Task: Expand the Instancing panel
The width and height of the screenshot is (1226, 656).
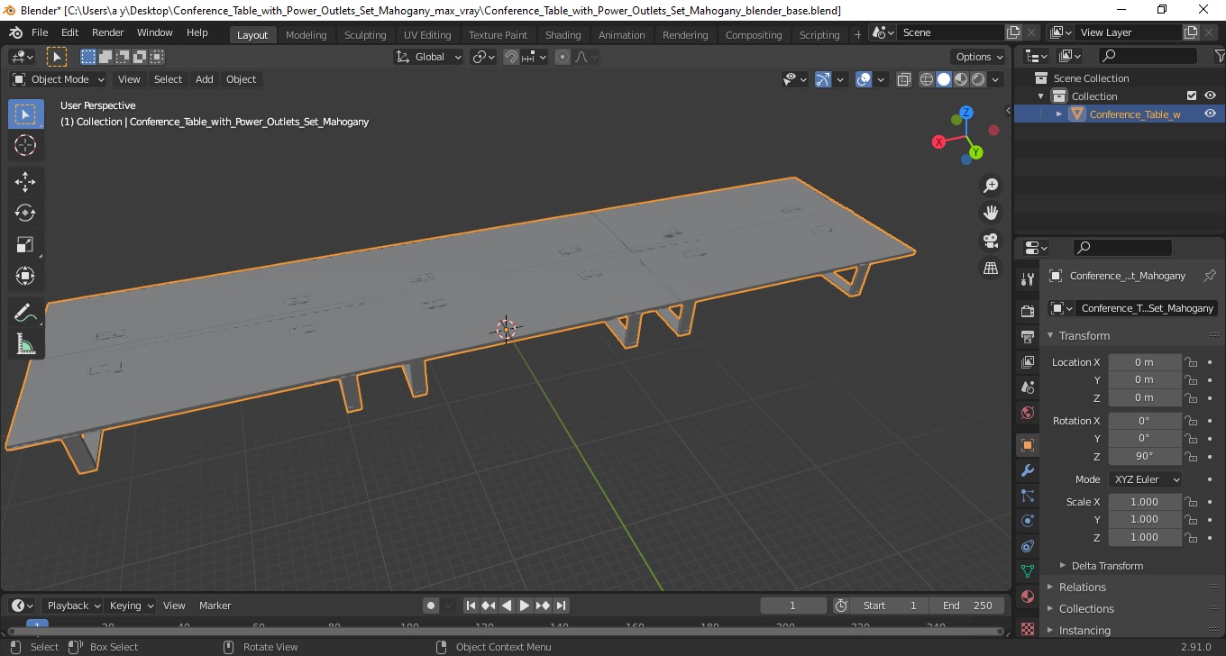Action: coord(1084,631)
